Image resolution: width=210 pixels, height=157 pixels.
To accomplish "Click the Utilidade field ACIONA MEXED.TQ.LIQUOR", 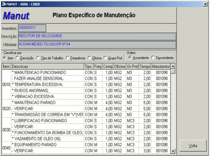I will pos(97,45).
